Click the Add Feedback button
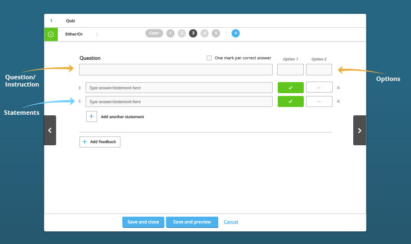 click(100, 142)
